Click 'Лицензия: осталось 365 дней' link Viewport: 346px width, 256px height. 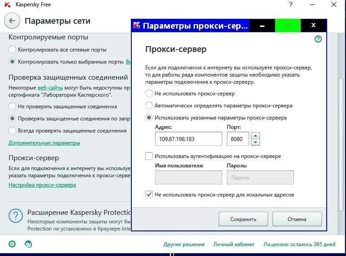tap(299, 244)
